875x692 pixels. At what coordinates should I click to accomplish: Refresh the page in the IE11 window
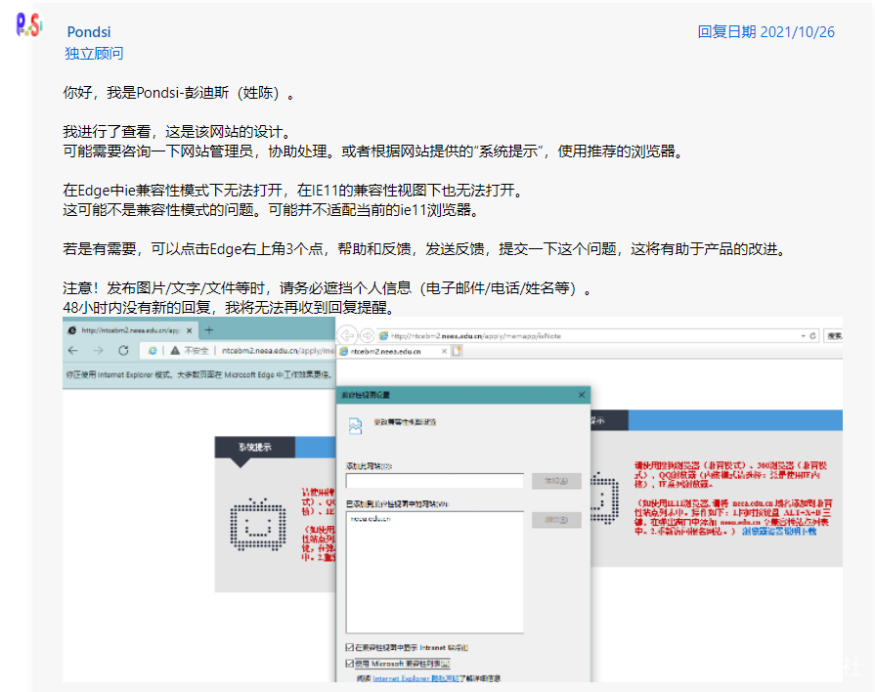(813, 336)
